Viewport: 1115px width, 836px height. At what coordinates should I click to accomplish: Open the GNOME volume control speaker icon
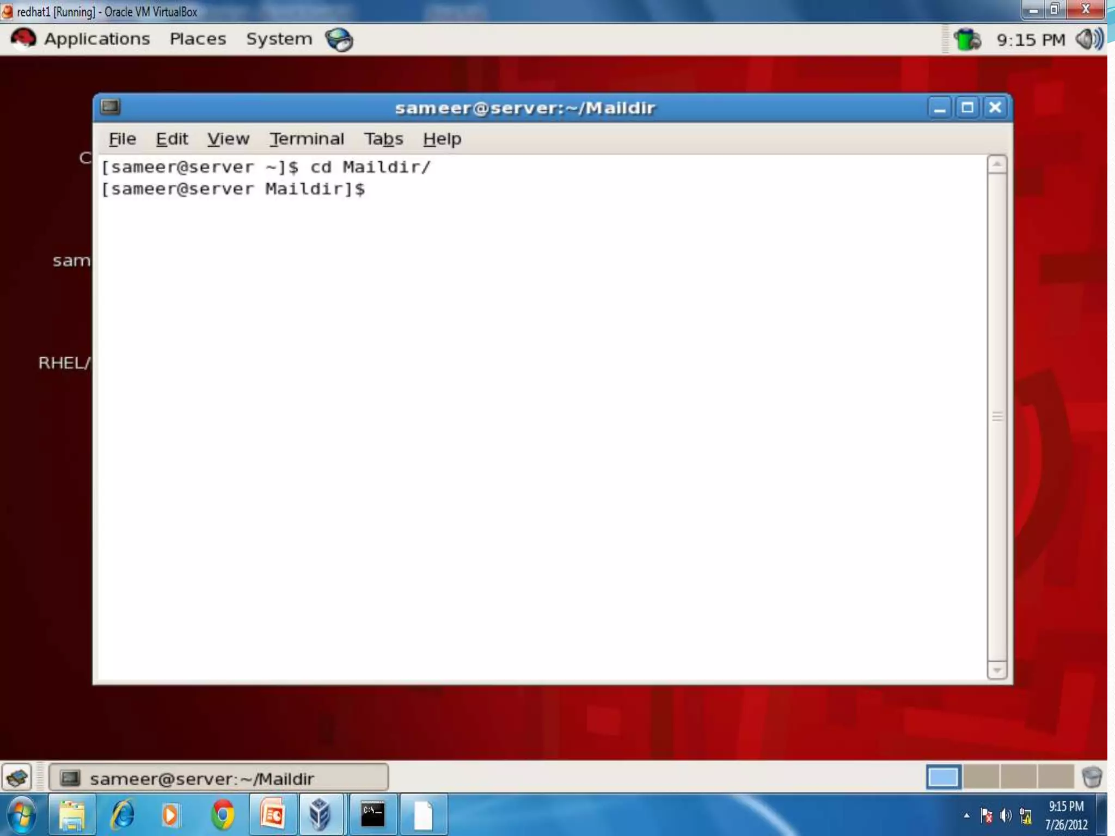tap(1089, 39)
